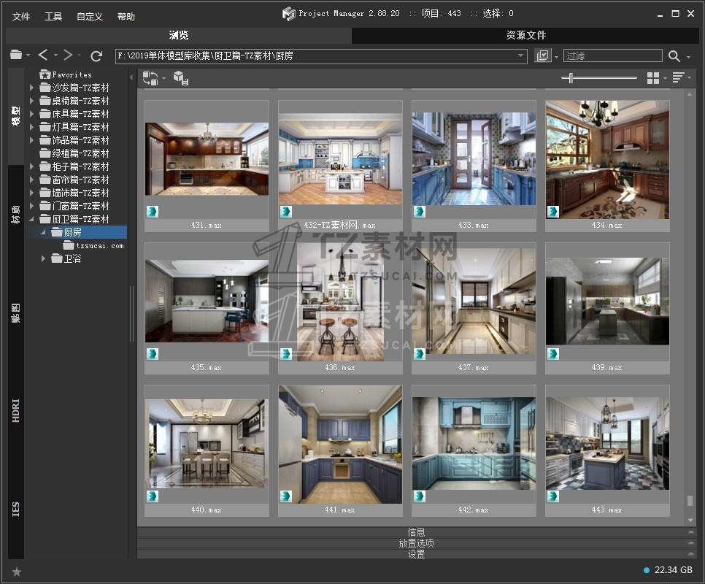Viewport: 705px width, 584px height.
Task: Open the sort order options icon
Action: click(x=678, y=78)
